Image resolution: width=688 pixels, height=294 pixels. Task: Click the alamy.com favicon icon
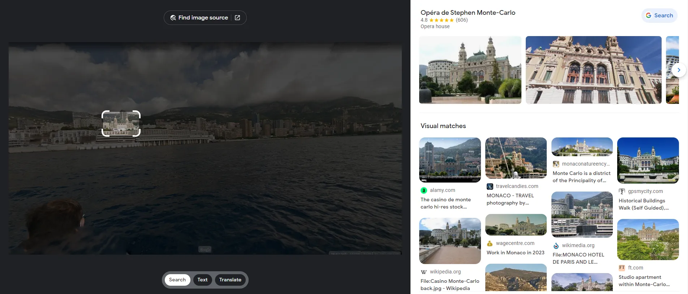point(424,190)
